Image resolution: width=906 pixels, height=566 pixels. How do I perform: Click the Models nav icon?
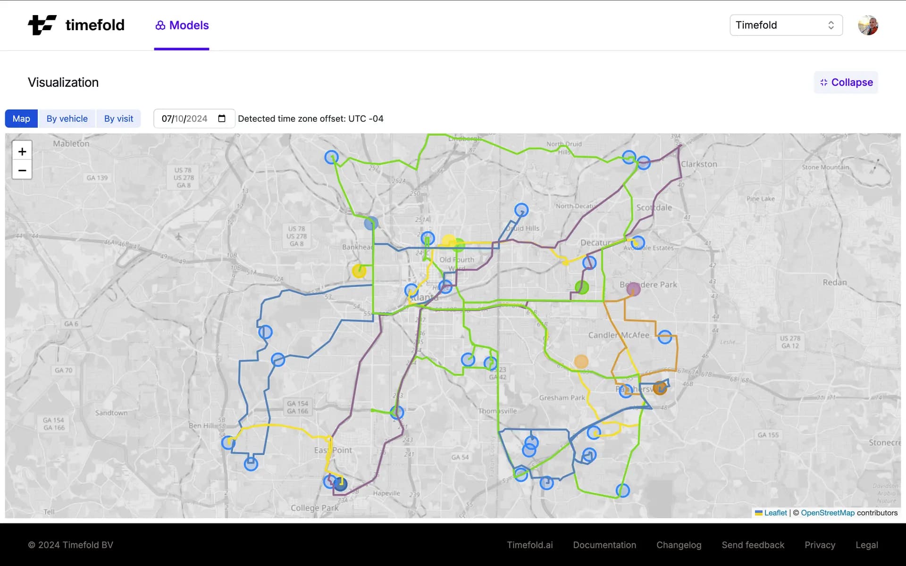point(159,25)
